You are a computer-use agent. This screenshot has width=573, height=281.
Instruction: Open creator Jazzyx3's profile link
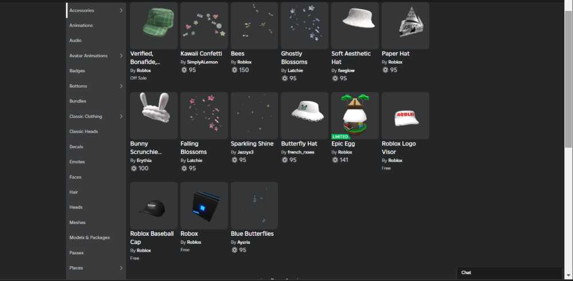coord(245,152)
